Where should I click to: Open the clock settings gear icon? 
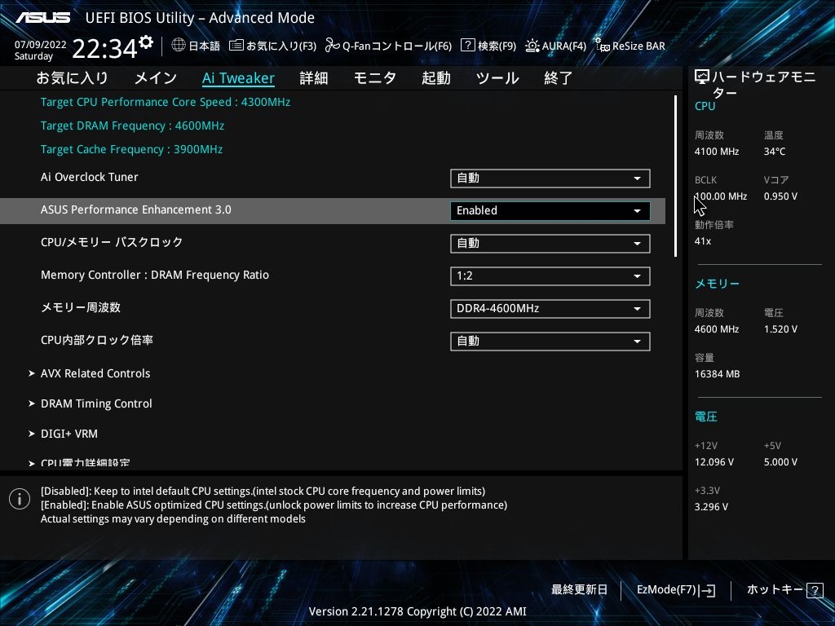pyautogui.click(x=146, y=42)
